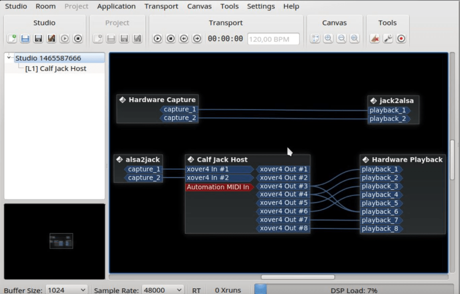460x294 pixels.
Task: Click the DSP Load progress bar
Action: [x=354, y=290]
